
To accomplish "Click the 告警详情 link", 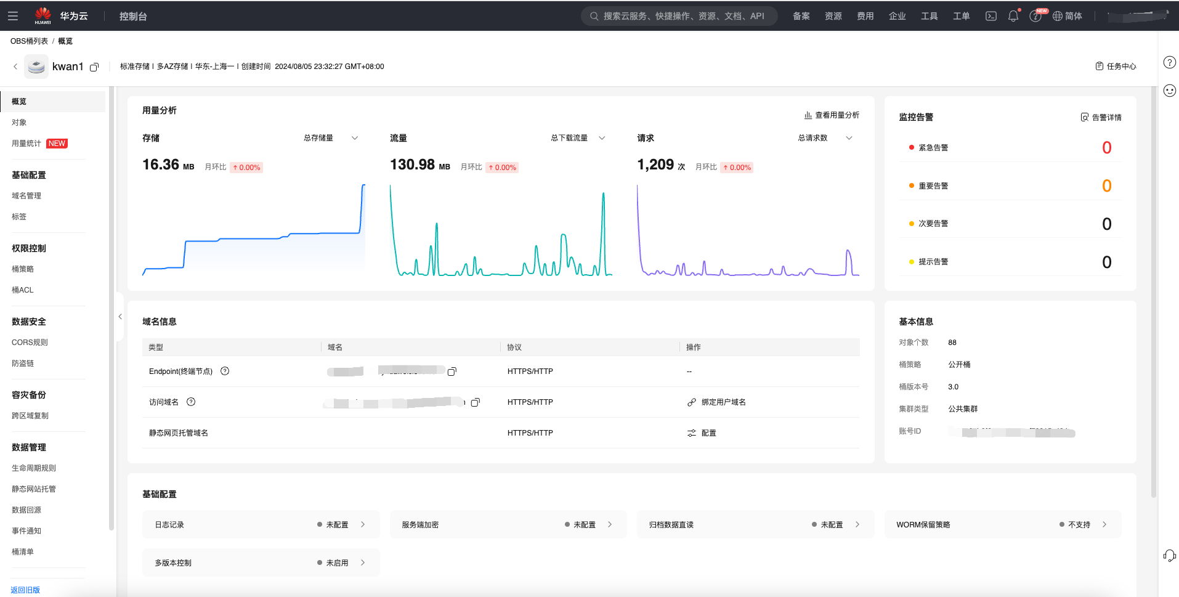I will [1101, 117].
